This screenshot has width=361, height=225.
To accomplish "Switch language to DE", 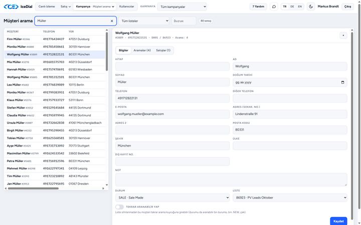I will point(292,6).
